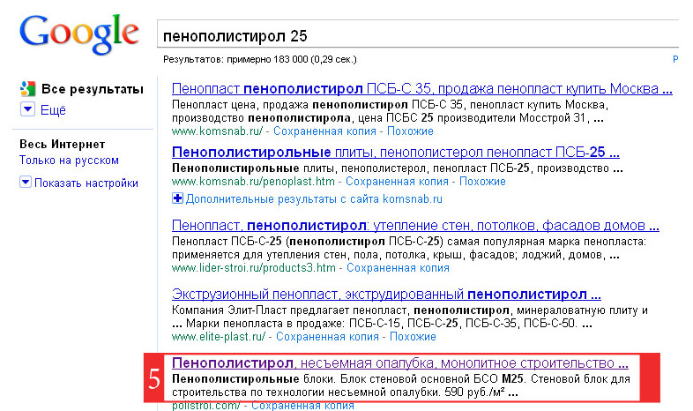Open result Экструзионный пенопласт, экструдированный пенополистирол
The image size is (693, 411).
386,295
